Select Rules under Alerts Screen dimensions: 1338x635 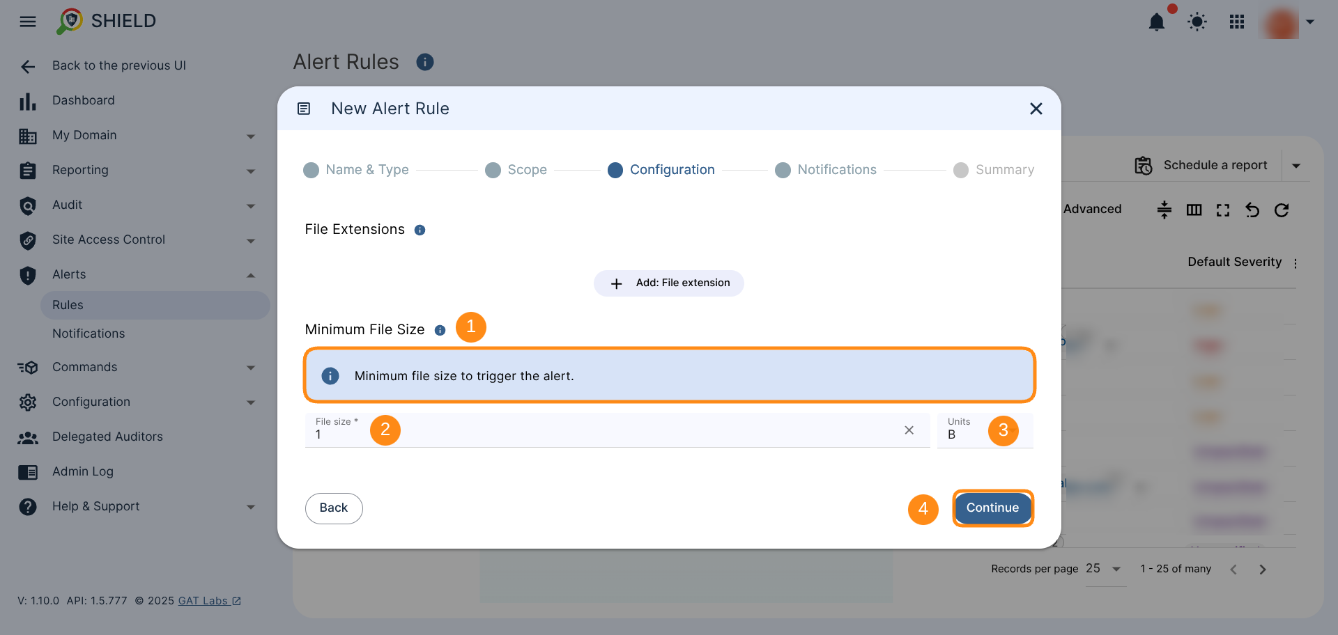tap(155, 305)
